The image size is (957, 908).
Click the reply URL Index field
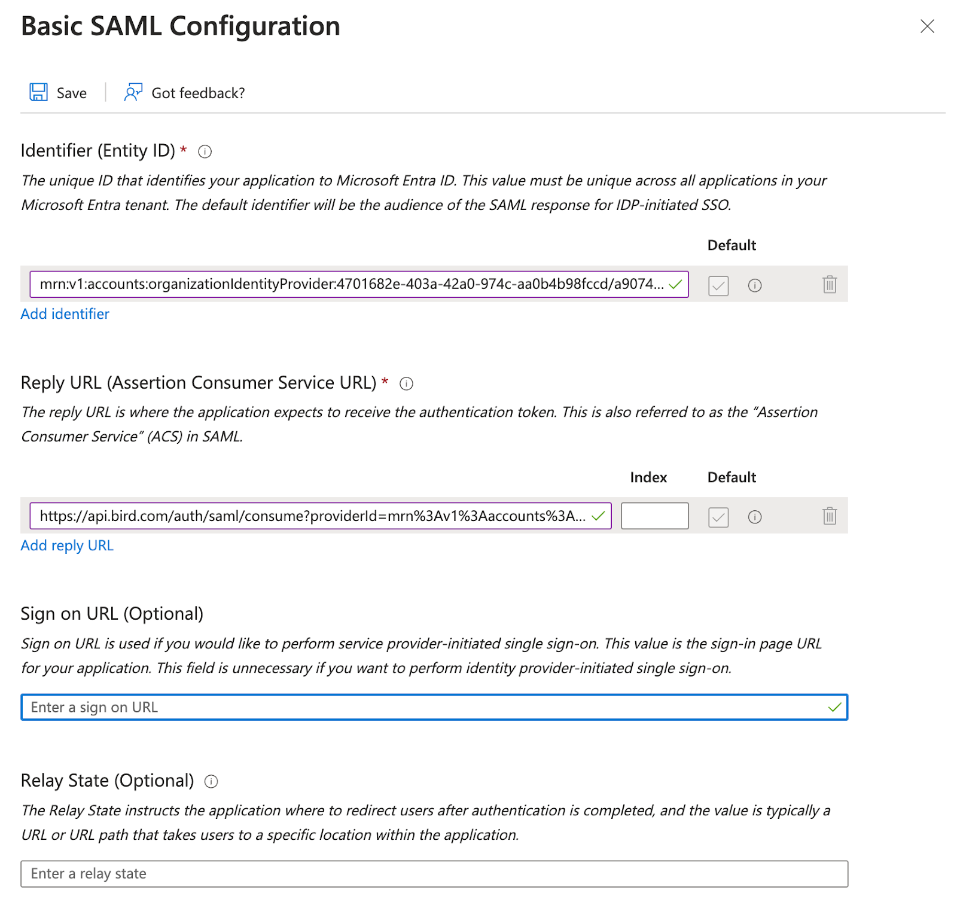(x=654, y=516)
